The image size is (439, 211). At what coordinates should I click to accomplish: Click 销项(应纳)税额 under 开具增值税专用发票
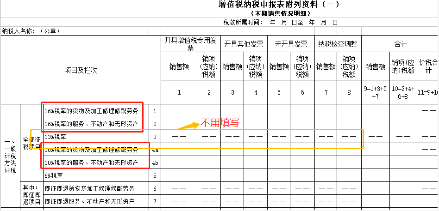(209, 66)
